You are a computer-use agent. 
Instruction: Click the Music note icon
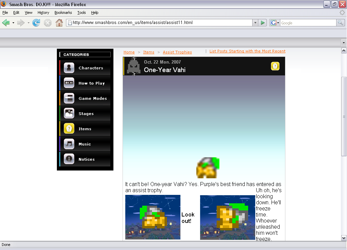(x=69, y=144)
